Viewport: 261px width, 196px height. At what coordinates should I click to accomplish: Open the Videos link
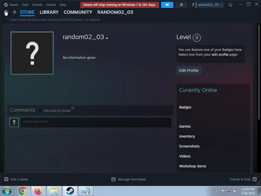[x=185, y=156]
